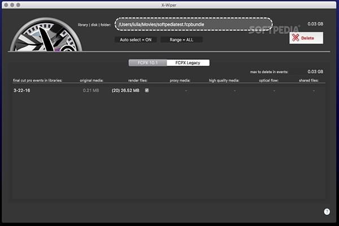Click the proxy media column header
Screen dimensions: 339x226
tap(180, 80)
